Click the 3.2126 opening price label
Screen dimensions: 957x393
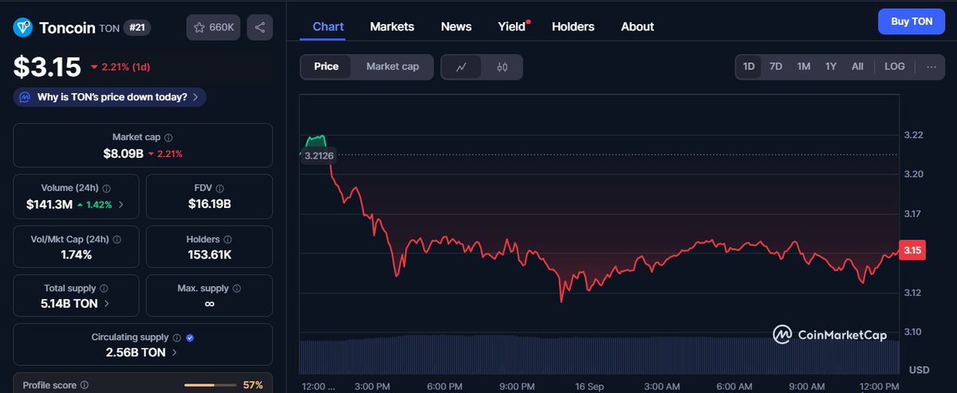317,155
